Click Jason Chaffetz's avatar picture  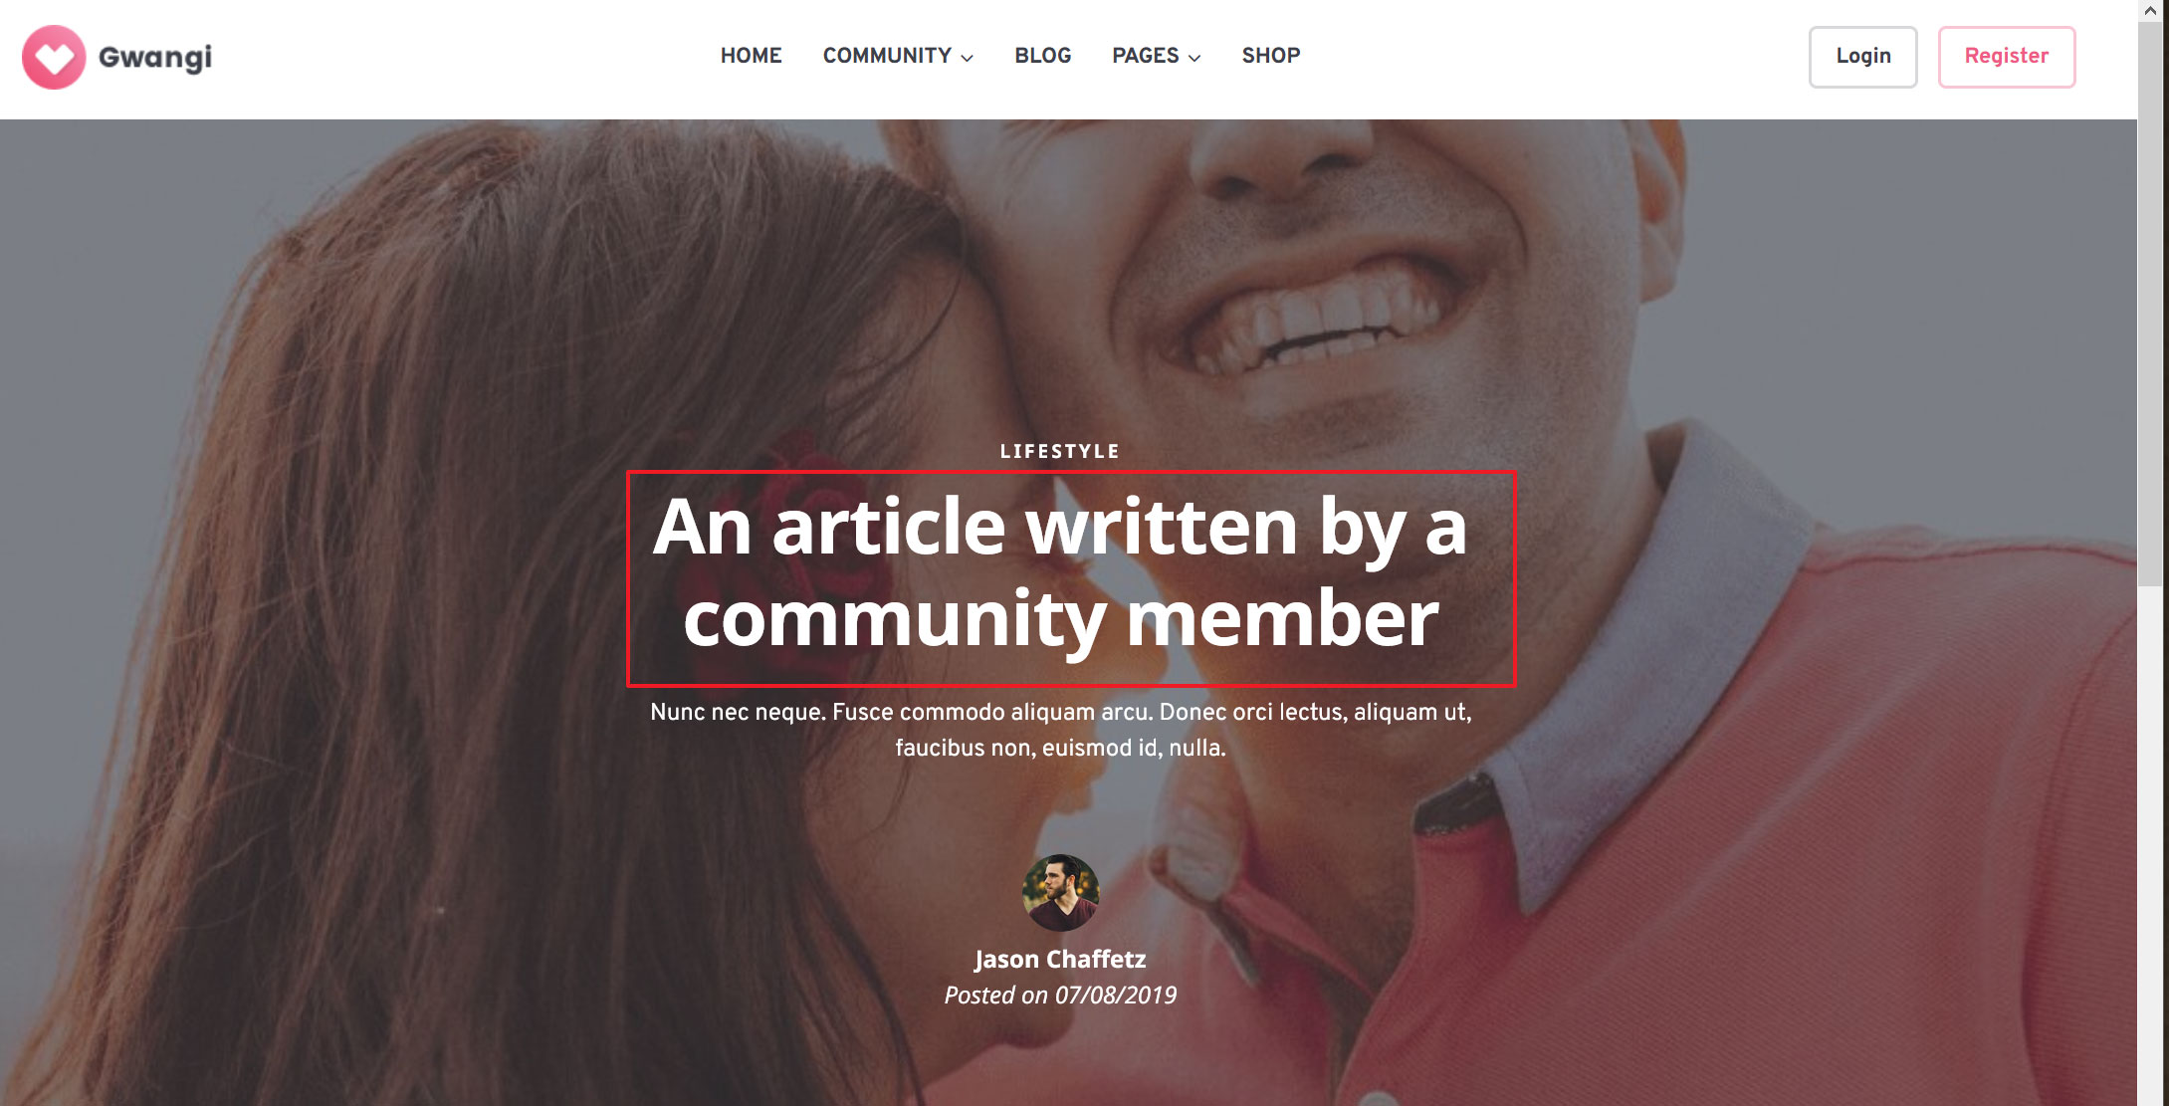(x=1060, y=893)
